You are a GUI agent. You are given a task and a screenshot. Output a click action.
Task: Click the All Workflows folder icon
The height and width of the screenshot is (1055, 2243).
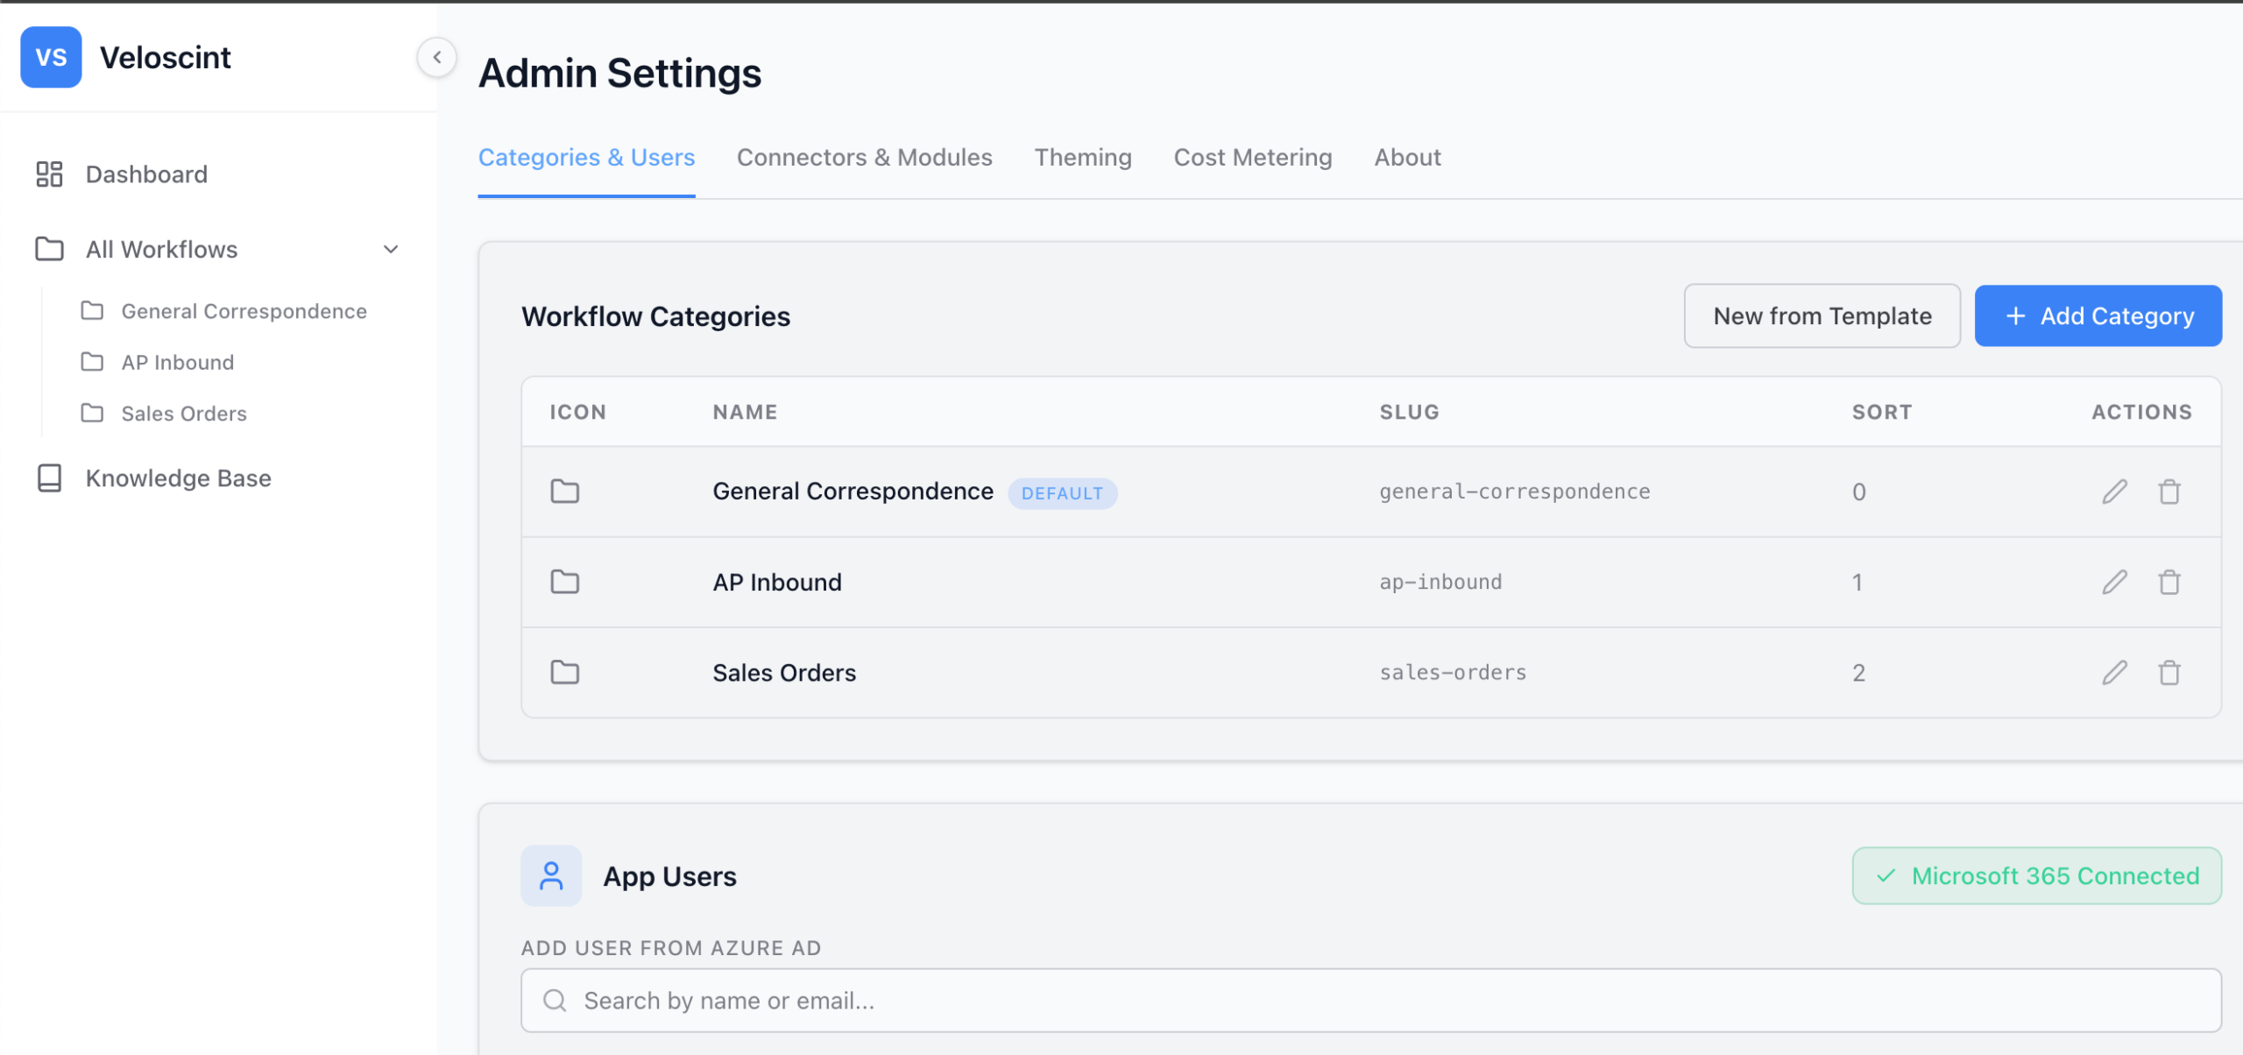49,249
